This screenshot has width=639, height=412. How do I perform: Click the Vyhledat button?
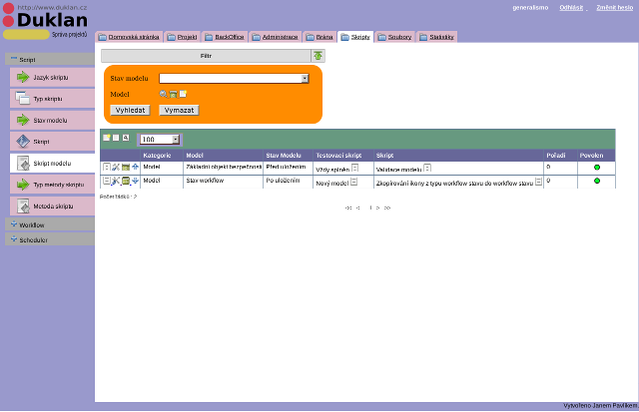131,111
